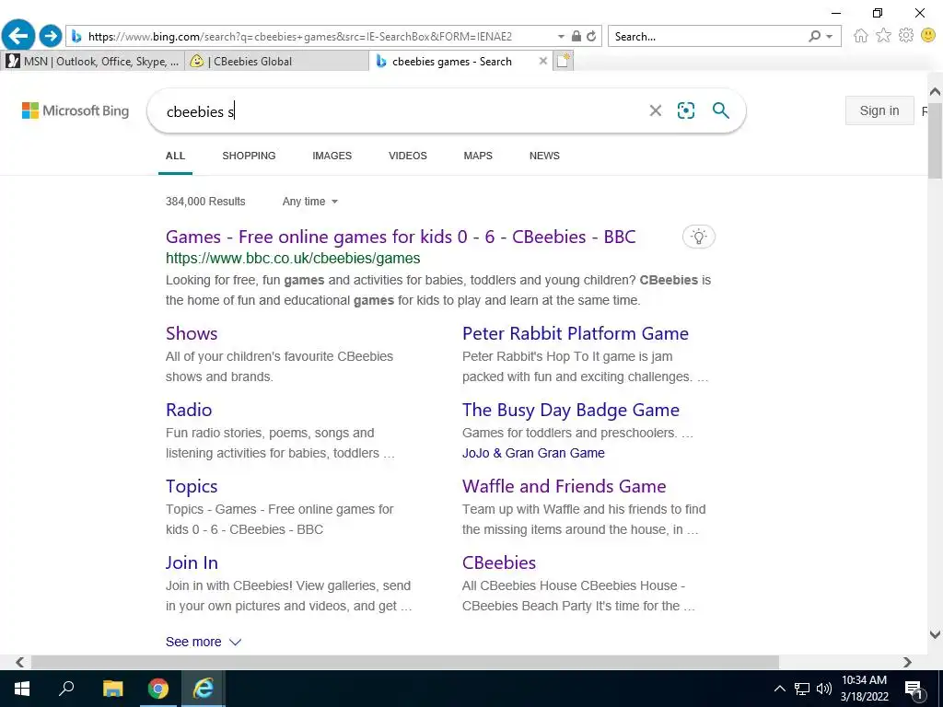Refresh the page using reload icon
943x707 pixels.
tap(592, 36)
